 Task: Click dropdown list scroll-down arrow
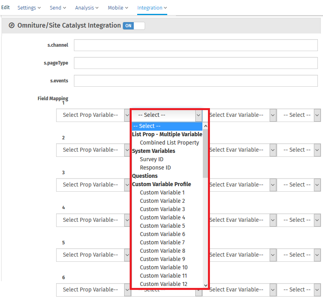tap(205, 285)
